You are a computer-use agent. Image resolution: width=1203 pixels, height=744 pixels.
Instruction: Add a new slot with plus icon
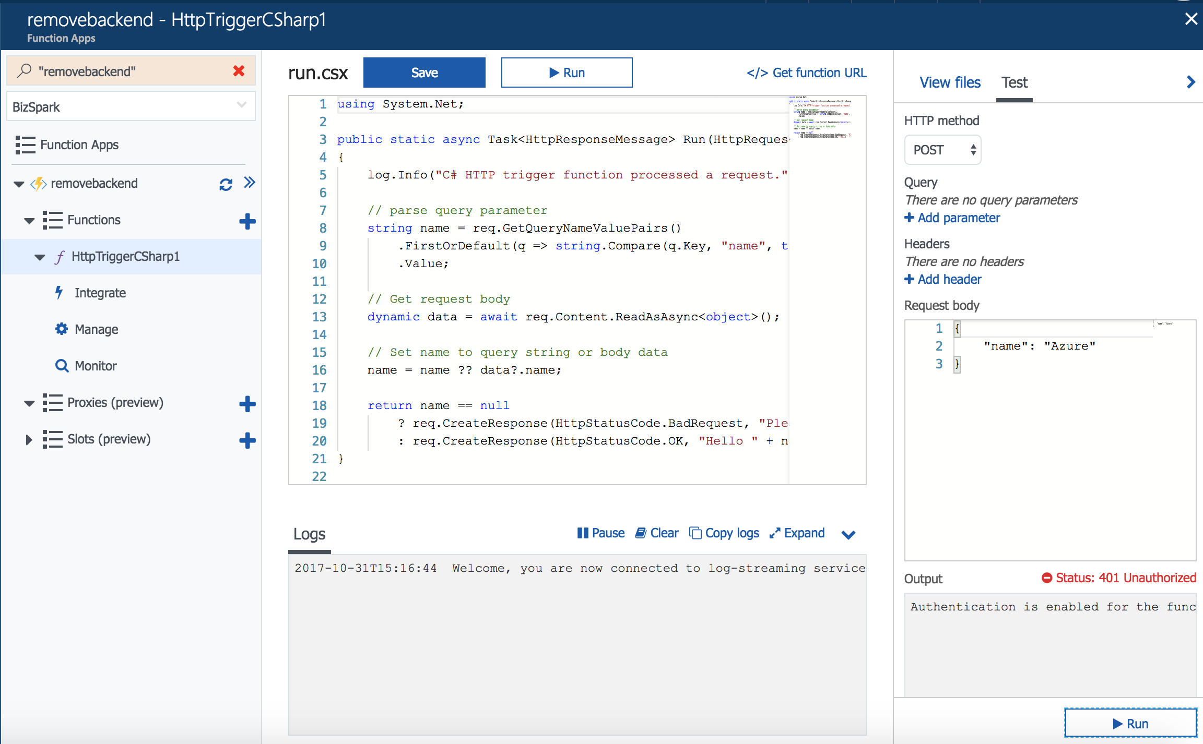point(247,440)
